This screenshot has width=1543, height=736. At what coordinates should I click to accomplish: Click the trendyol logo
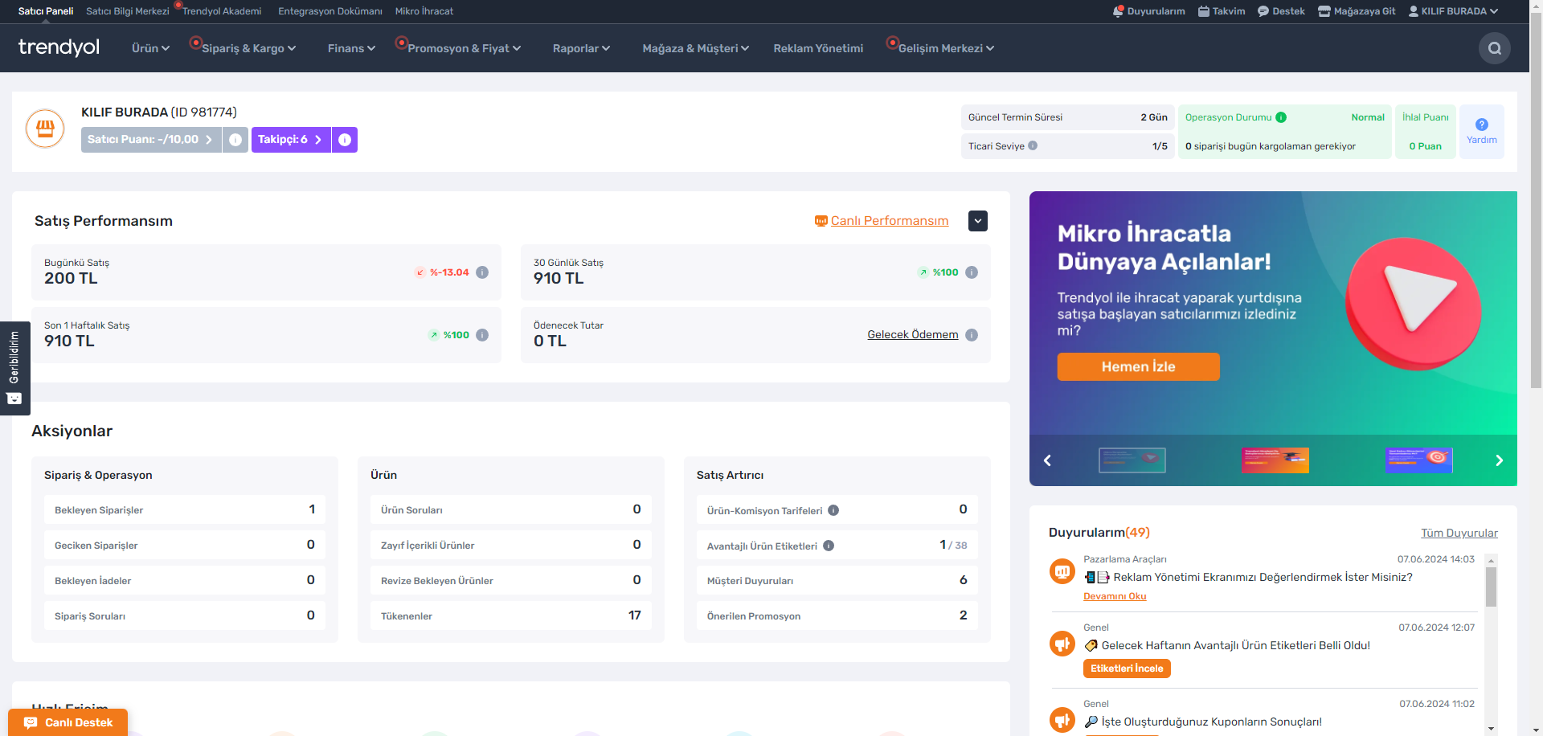click(x=59, y=47)
